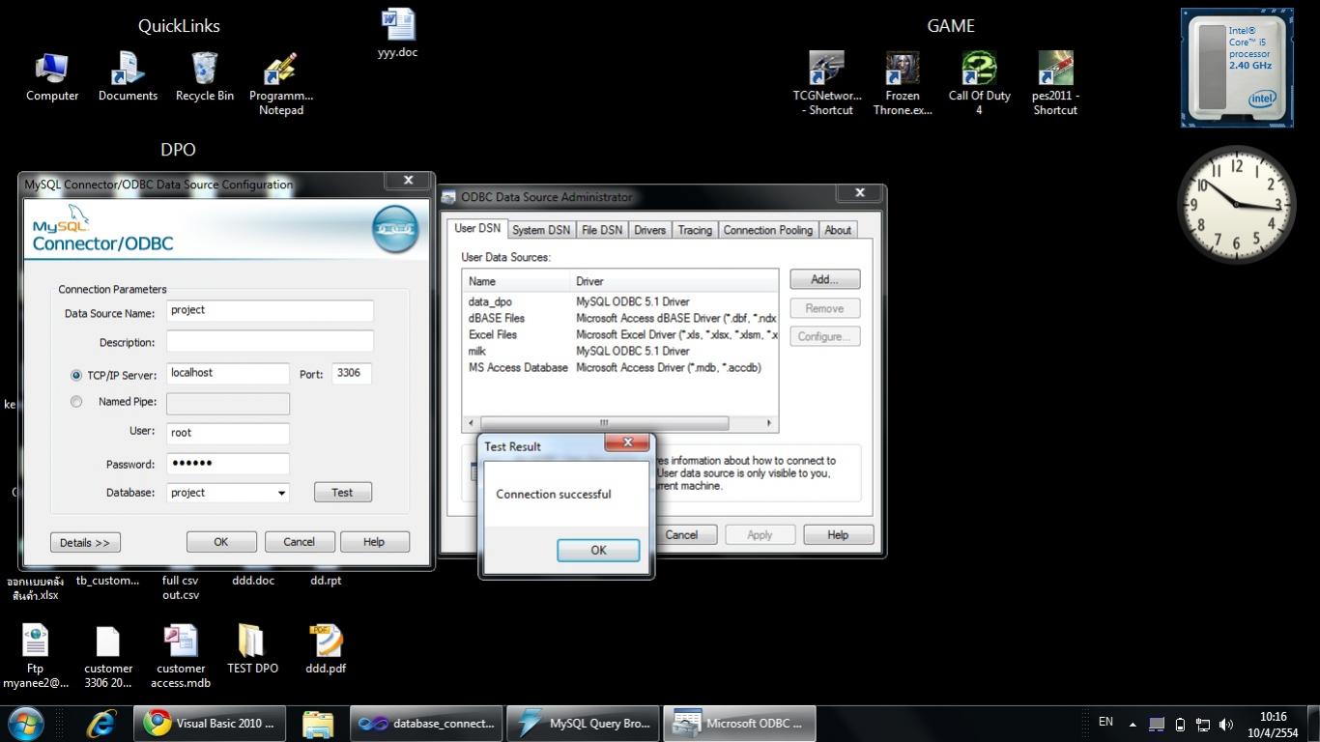This screenshot has width=1320, height=742.
Task: Click Cancel in ODBC Administrator window
Action: [x=682, y=534]
